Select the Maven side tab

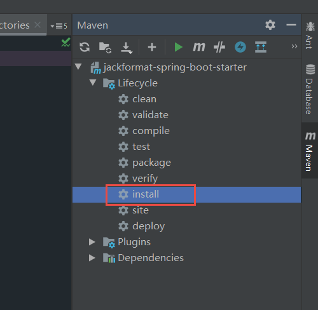point(310,151)
